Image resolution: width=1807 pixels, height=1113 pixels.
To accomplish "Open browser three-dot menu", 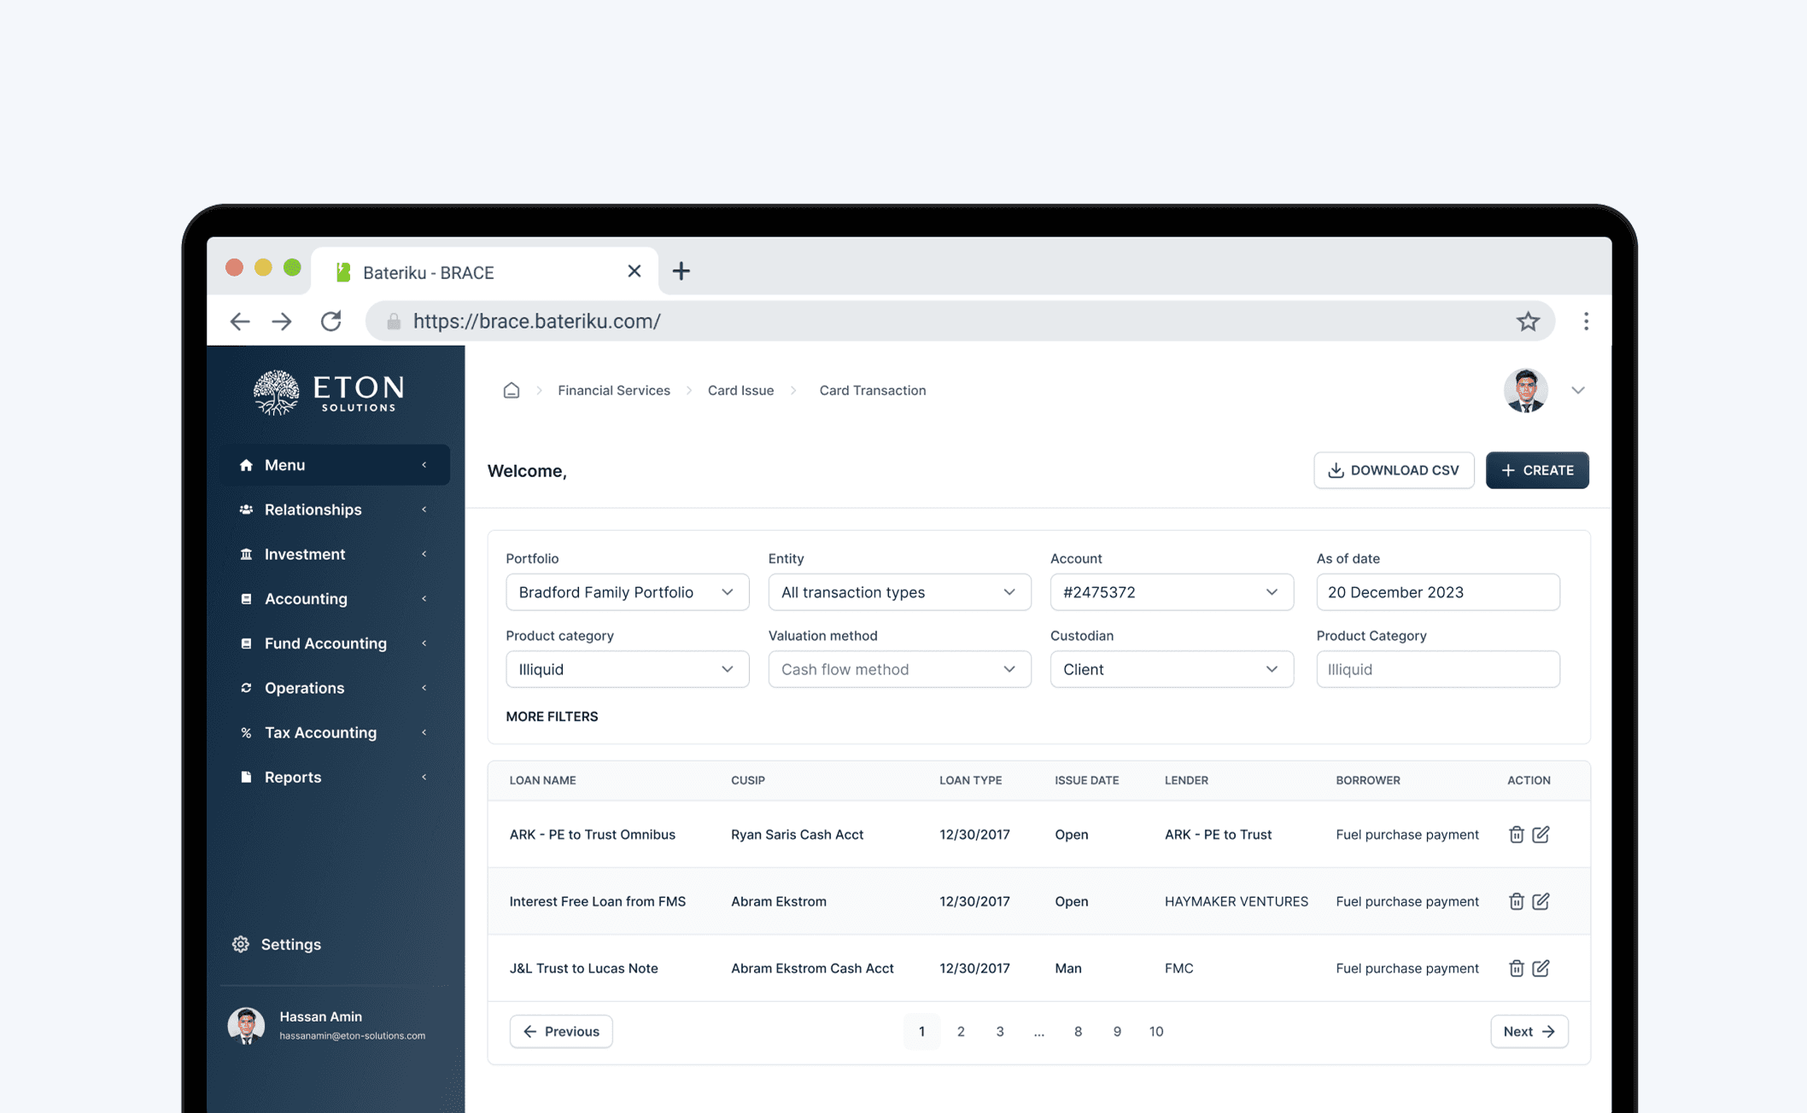I will coord(1586,321).
